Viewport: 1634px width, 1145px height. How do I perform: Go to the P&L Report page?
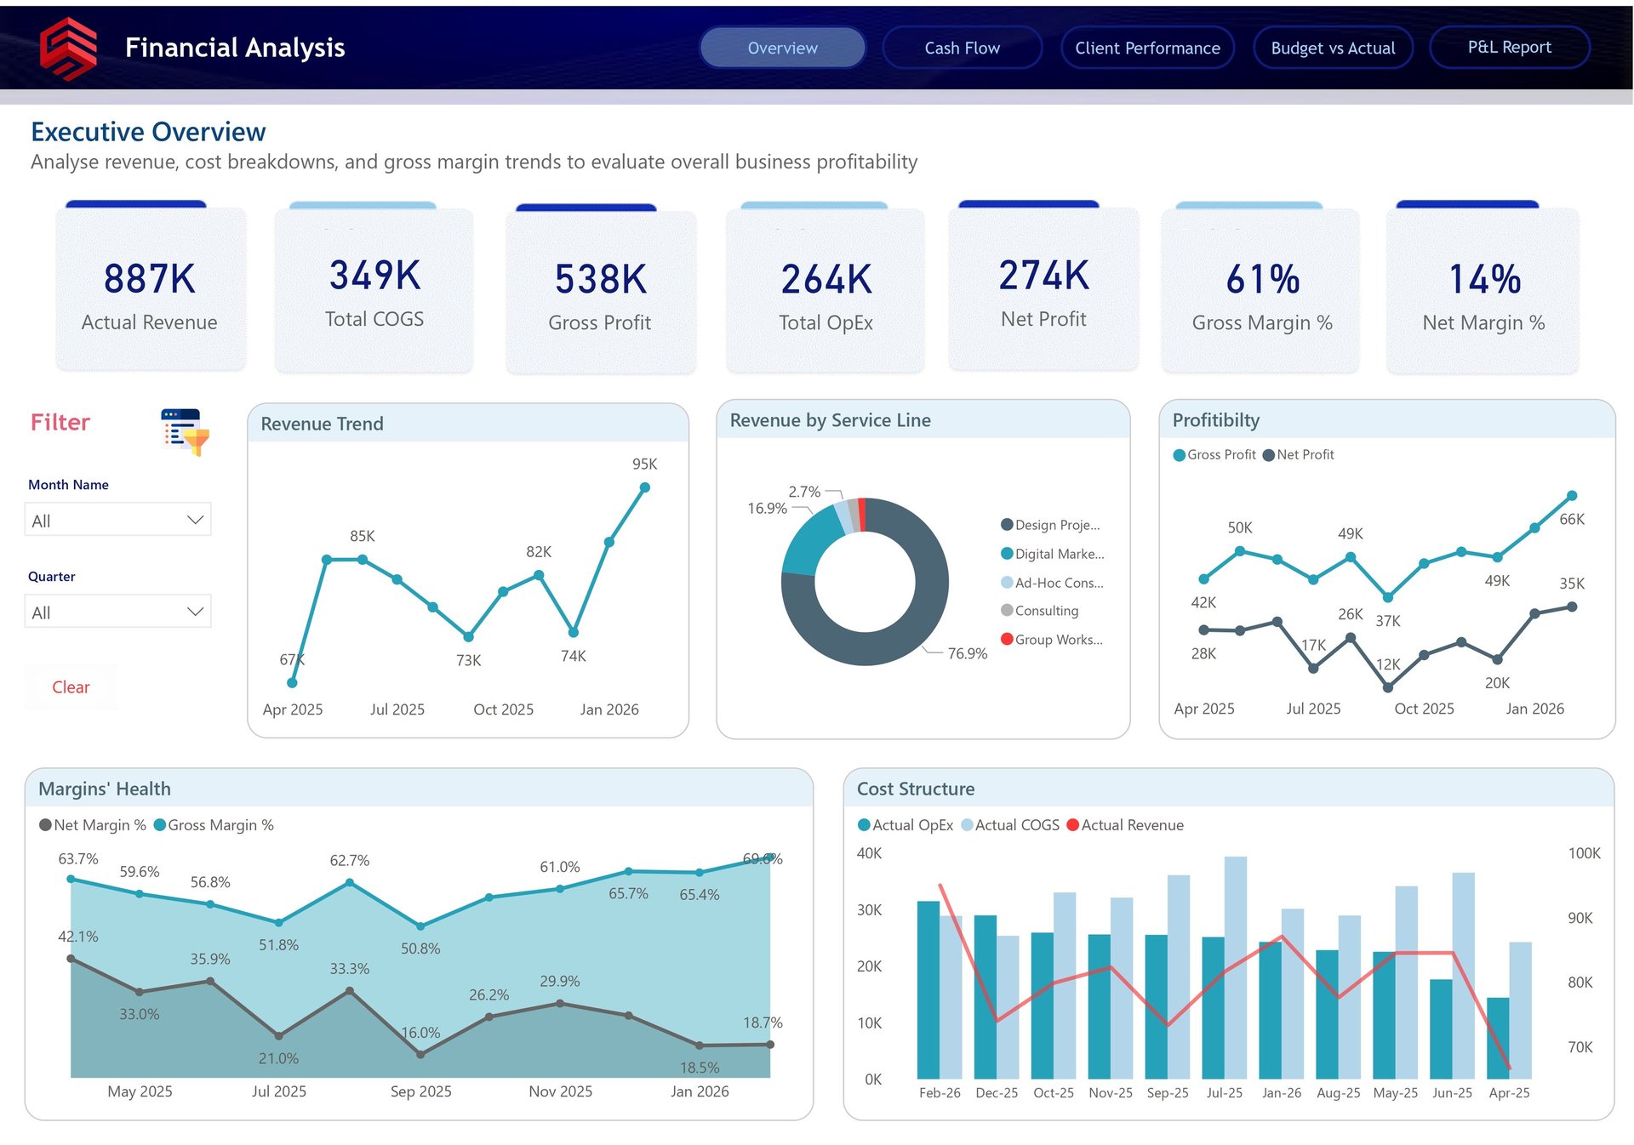[x=1509, y=48]
